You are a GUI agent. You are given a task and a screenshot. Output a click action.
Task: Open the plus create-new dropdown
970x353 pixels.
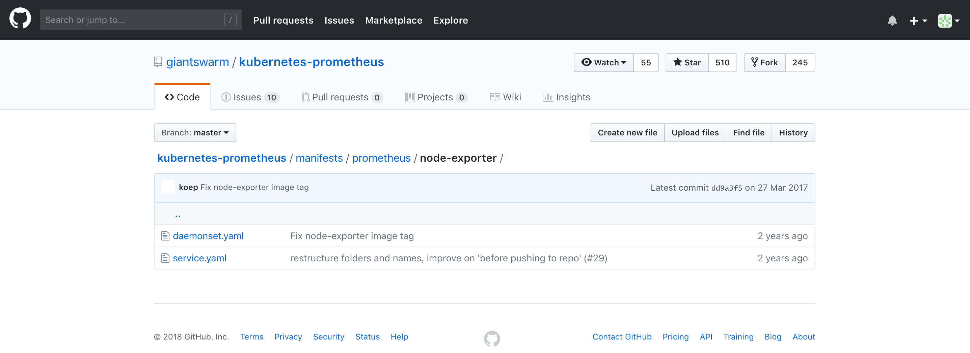coord(918,21)
